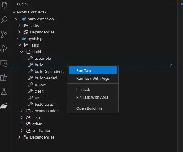Image resolution: width=183 pixels, height=152 pixels.
Task: Choose Run Task With Args
Action: pyautogui.click(x=93, y=79)
